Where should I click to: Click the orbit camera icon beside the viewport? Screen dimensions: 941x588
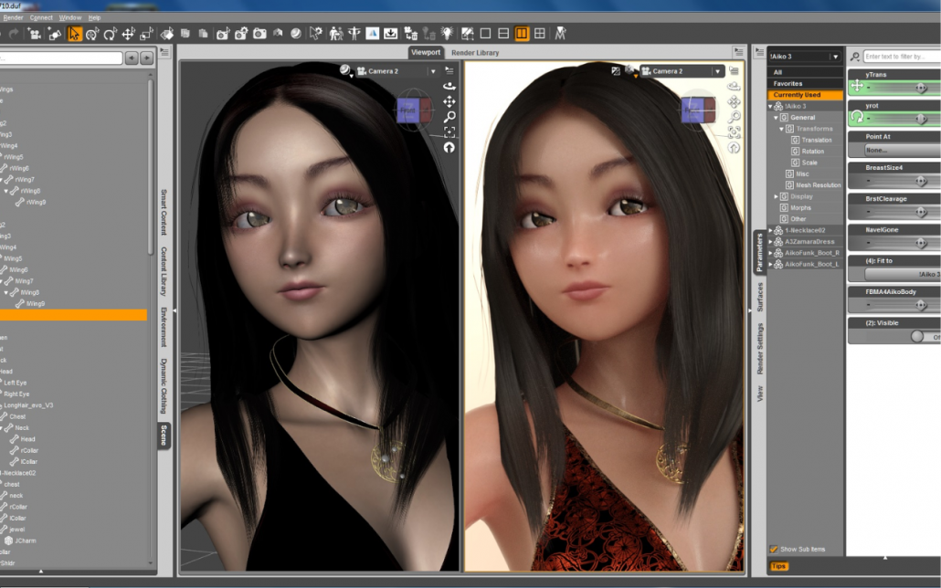pos(448,85)
